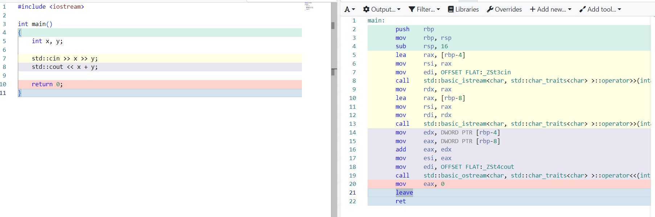This screenshot has width=655, height=217.
Task: Click the int main() line
Action: tap(35, 24)
